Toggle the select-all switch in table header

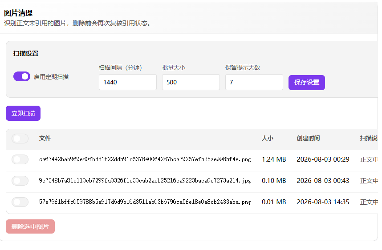20,139
